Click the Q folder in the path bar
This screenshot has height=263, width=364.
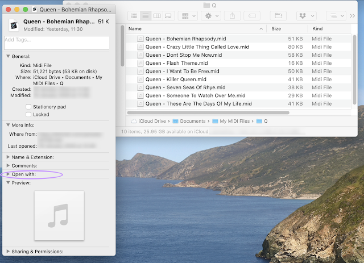click(262, 121)
